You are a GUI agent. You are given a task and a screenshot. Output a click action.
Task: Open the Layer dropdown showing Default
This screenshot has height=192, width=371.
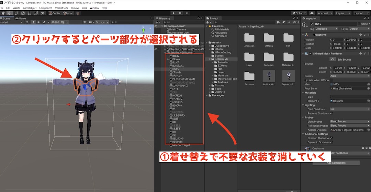[359, 29]
